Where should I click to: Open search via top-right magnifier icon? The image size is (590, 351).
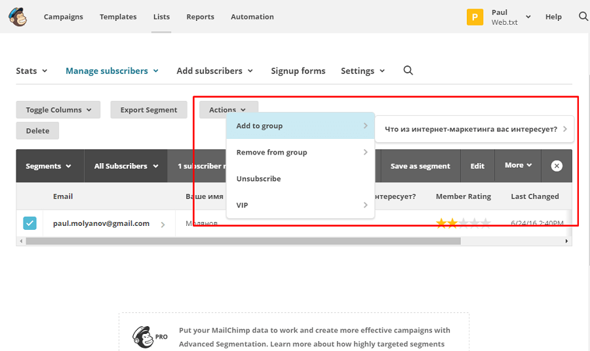[583, 16]
